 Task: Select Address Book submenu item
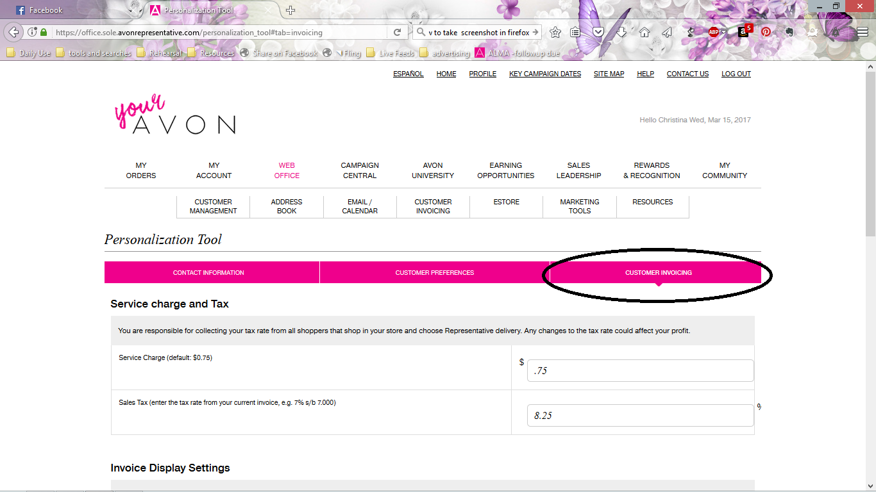pos(287,206)
